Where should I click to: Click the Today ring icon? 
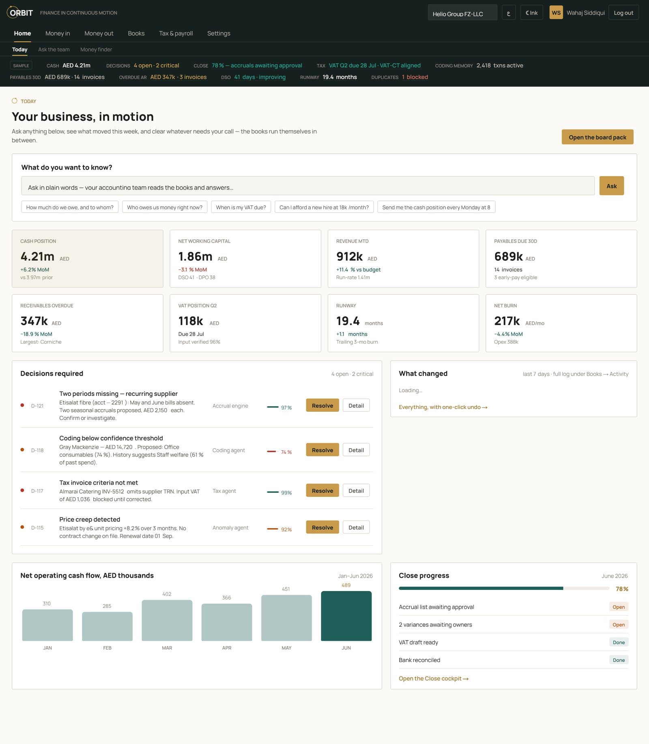tap(15, 101)
